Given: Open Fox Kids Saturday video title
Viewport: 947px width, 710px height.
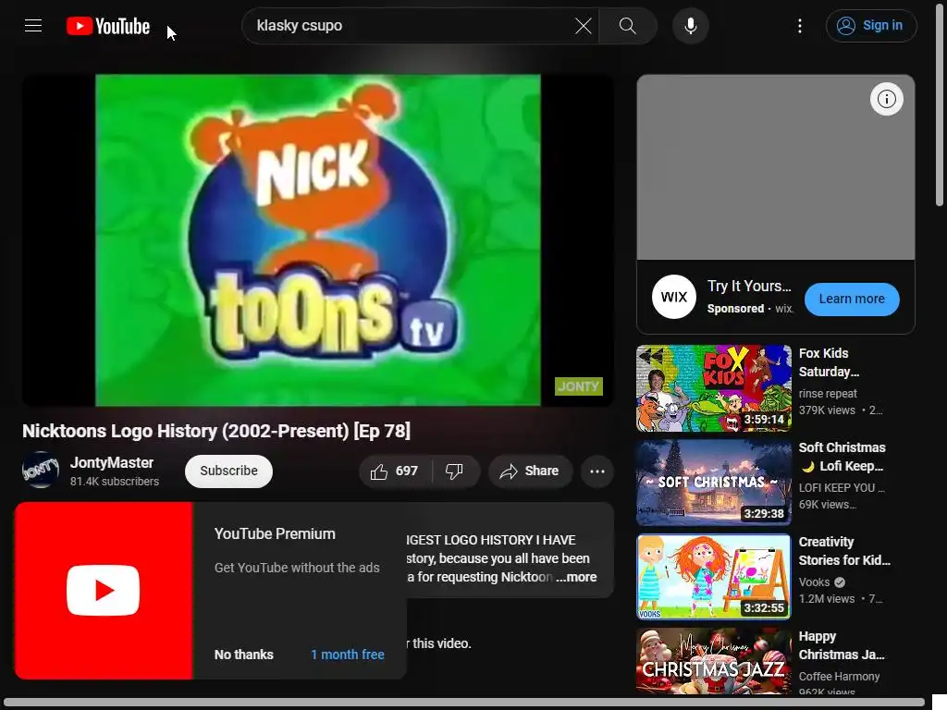Looking at the screenshot, I should pos(829,362).
